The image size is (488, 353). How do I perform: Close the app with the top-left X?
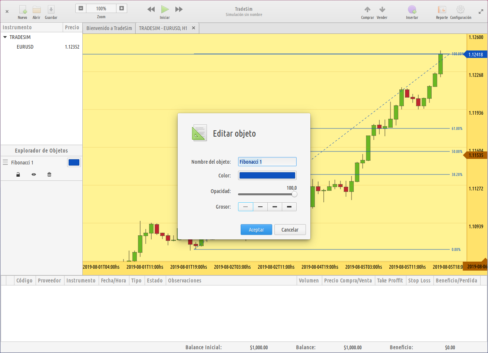tap(7, 12)
